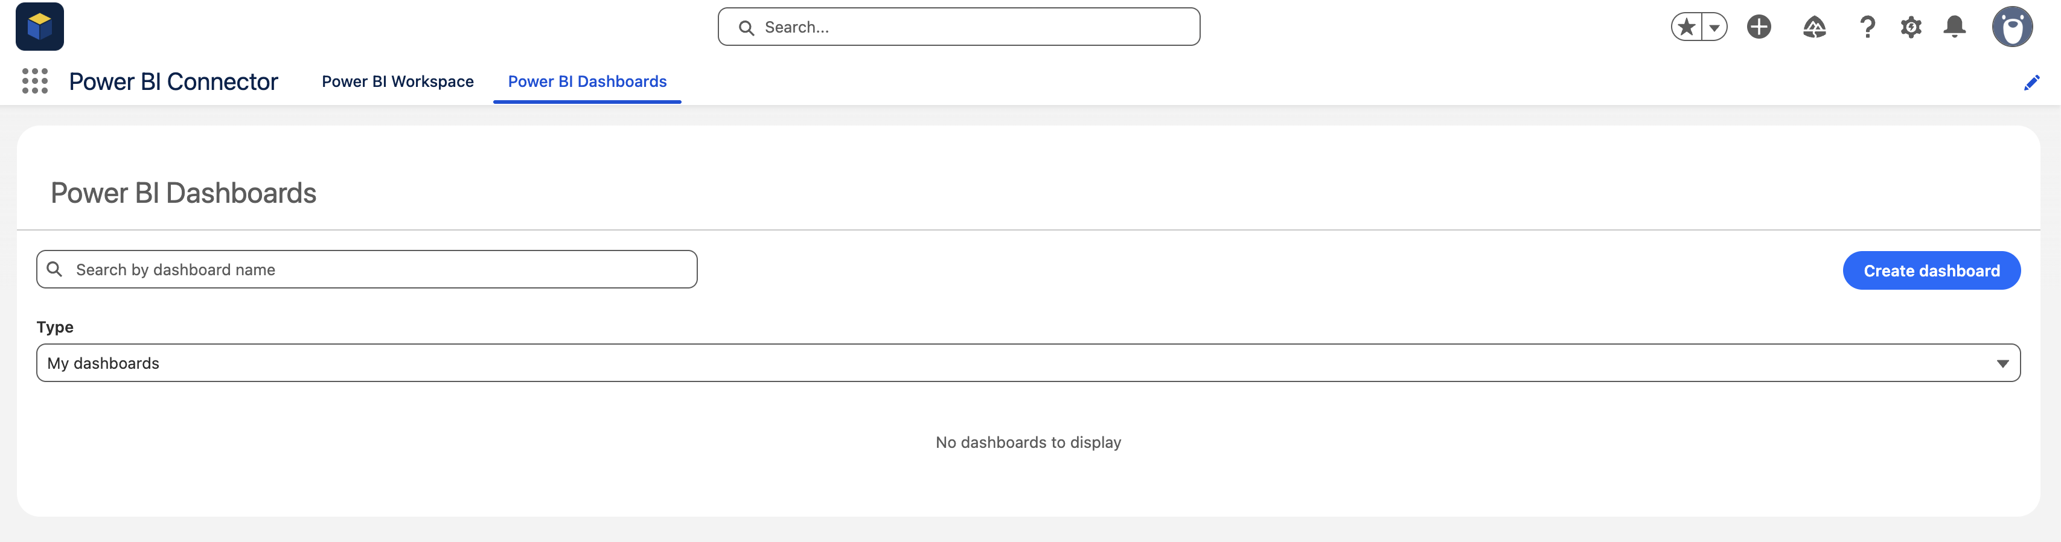Click the pencil icon to edit navigation
2061x542 pixels.
pyautogui.click(x=2031, y=82)
